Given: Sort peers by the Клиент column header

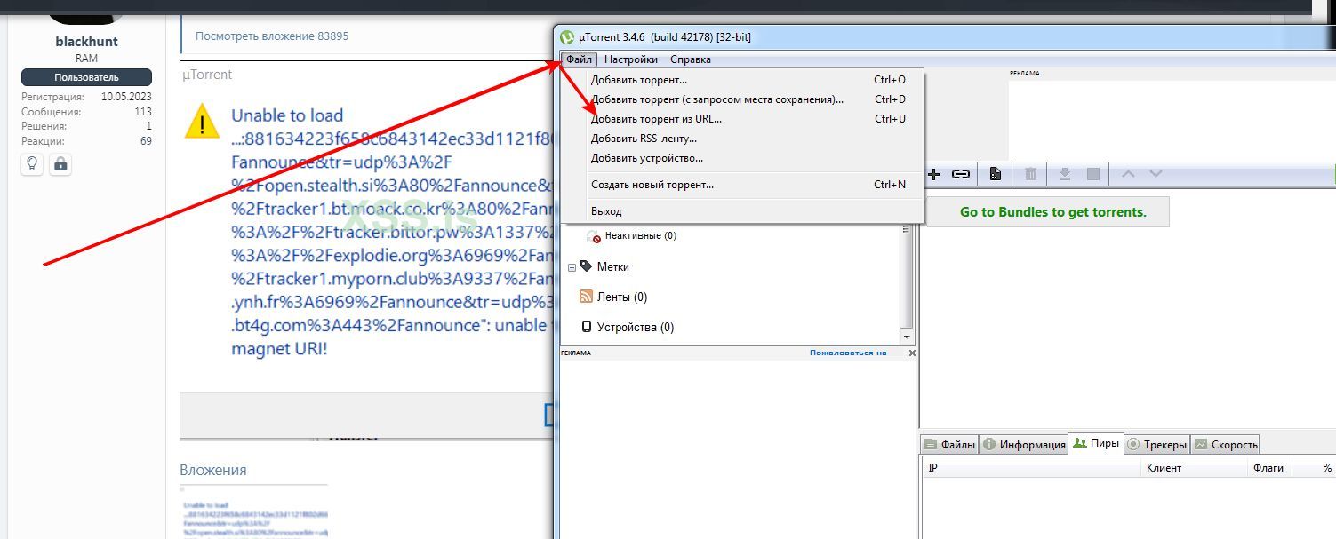Looking at the screenshot, I should point(1194,467).
